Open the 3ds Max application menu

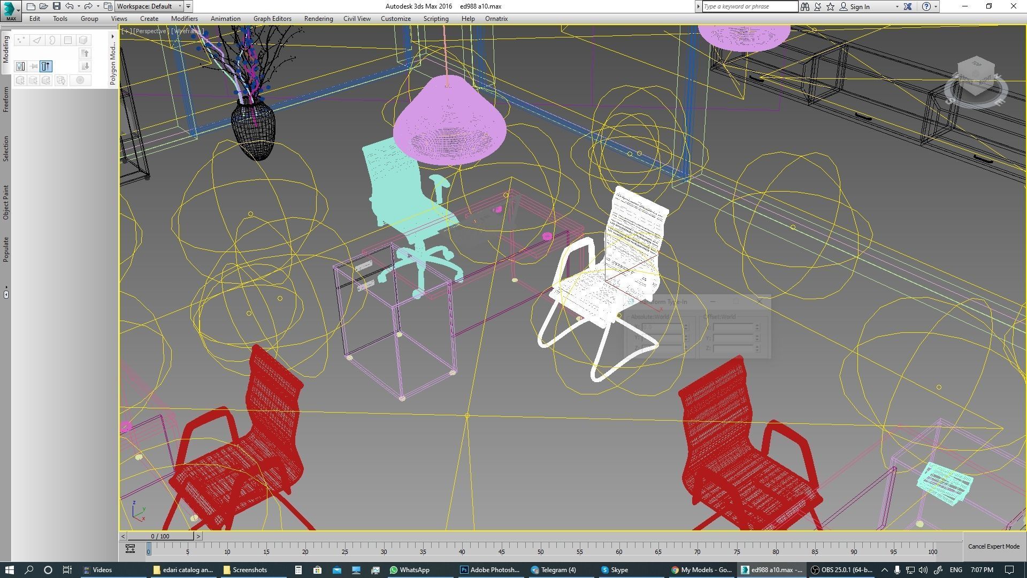[x=10, y=10]
